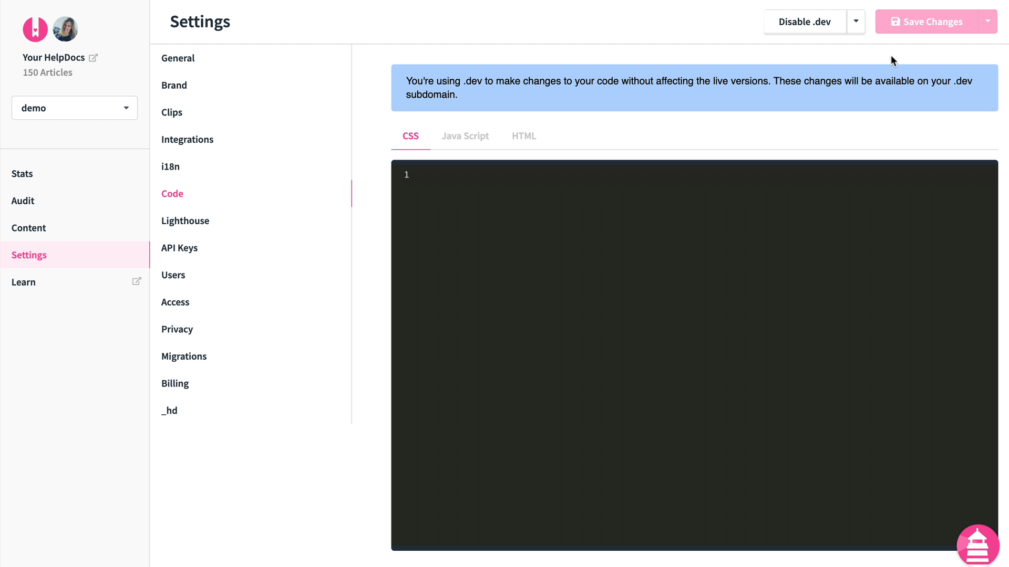Click the external link icon beside Learn
1009x567 pixels.
coord(137,281)
